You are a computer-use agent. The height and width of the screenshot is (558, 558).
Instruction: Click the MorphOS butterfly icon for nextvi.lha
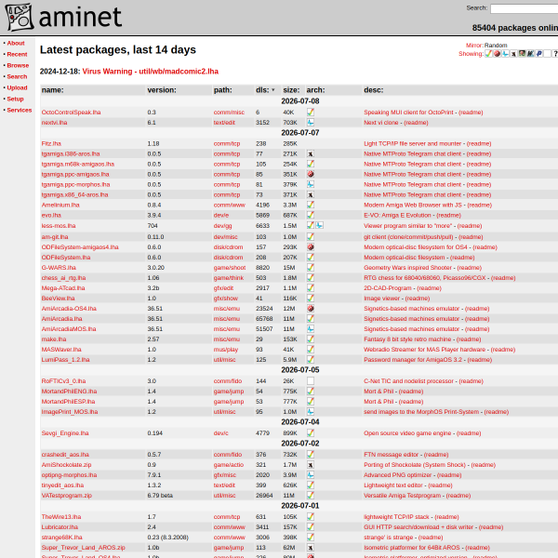[x=311, y=123]
